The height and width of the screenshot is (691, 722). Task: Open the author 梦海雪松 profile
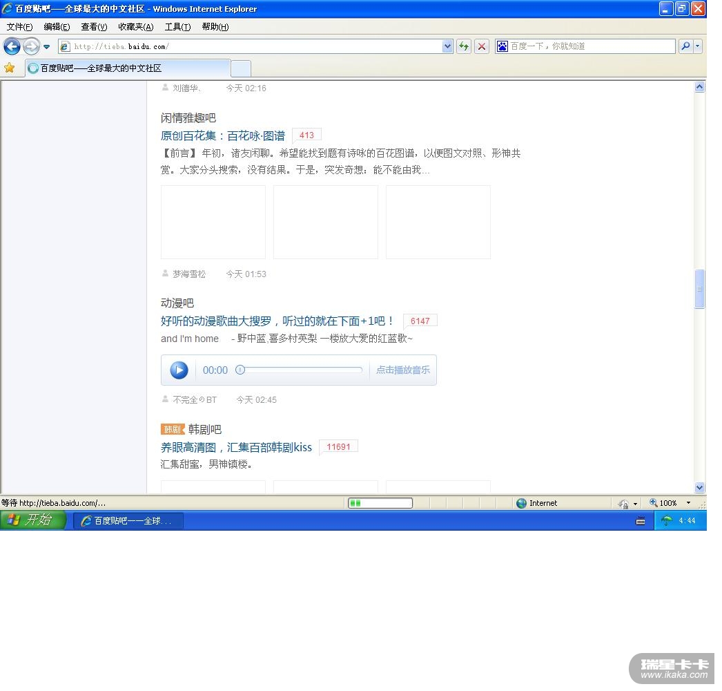(189, 274)
